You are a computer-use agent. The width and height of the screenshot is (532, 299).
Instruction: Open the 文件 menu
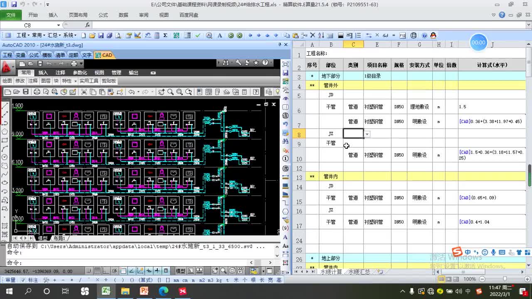pyautogui.click(x=11, y=15)
